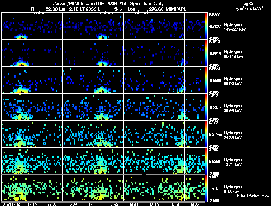
Task: Select the Hydrogen 55-90 keV color scale
Action: click(207, 80)
